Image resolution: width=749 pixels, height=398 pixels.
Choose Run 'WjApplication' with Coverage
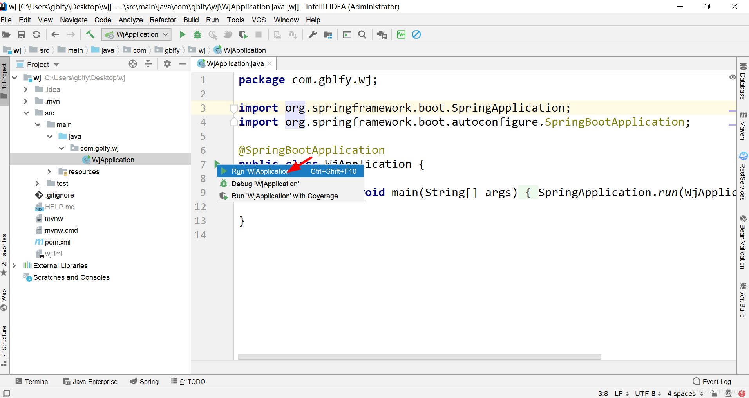click(290, 196)
